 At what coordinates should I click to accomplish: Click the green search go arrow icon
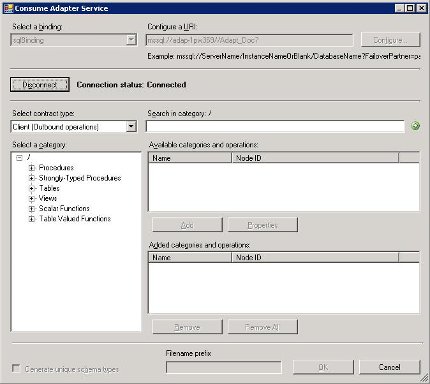[415, 126]
